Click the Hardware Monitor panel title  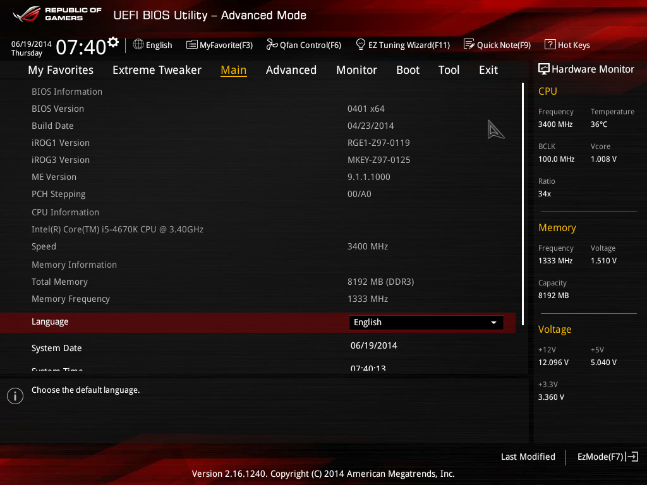pyautogui.click(x=593, y=69)
